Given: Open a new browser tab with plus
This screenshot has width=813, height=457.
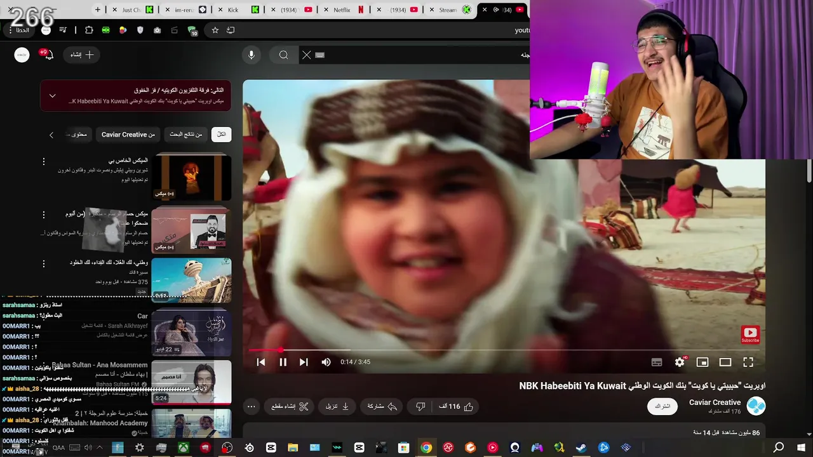Looking at the screenshot, I should (x=97, y=10).
